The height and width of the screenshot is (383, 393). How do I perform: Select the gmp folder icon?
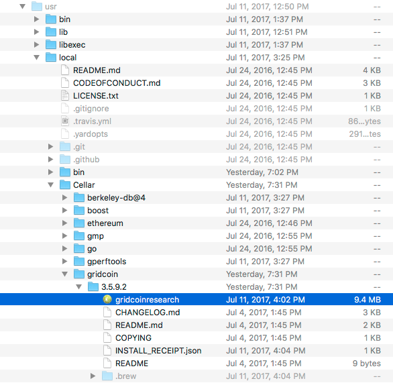[79, 236]
